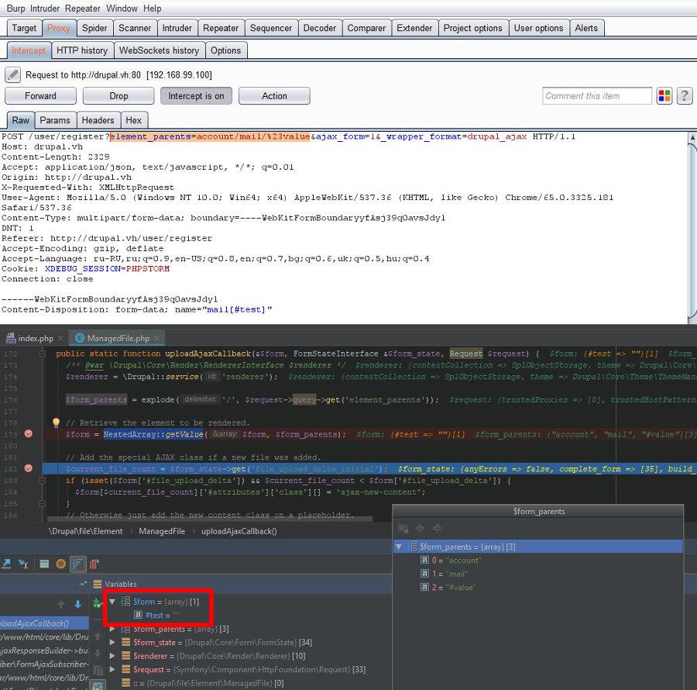Click the Burp help question mark button
697x690 pixels.
click(x=685, y=96)
